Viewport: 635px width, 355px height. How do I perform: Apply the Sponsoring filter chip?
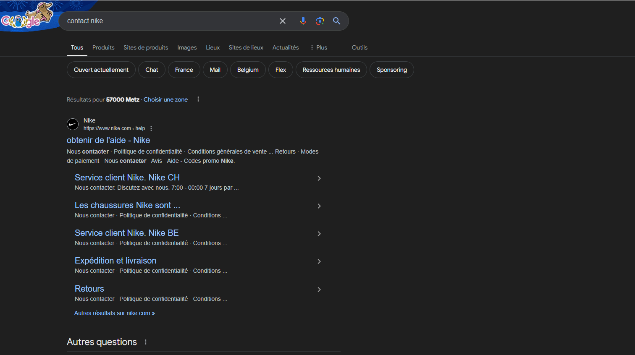392,70
